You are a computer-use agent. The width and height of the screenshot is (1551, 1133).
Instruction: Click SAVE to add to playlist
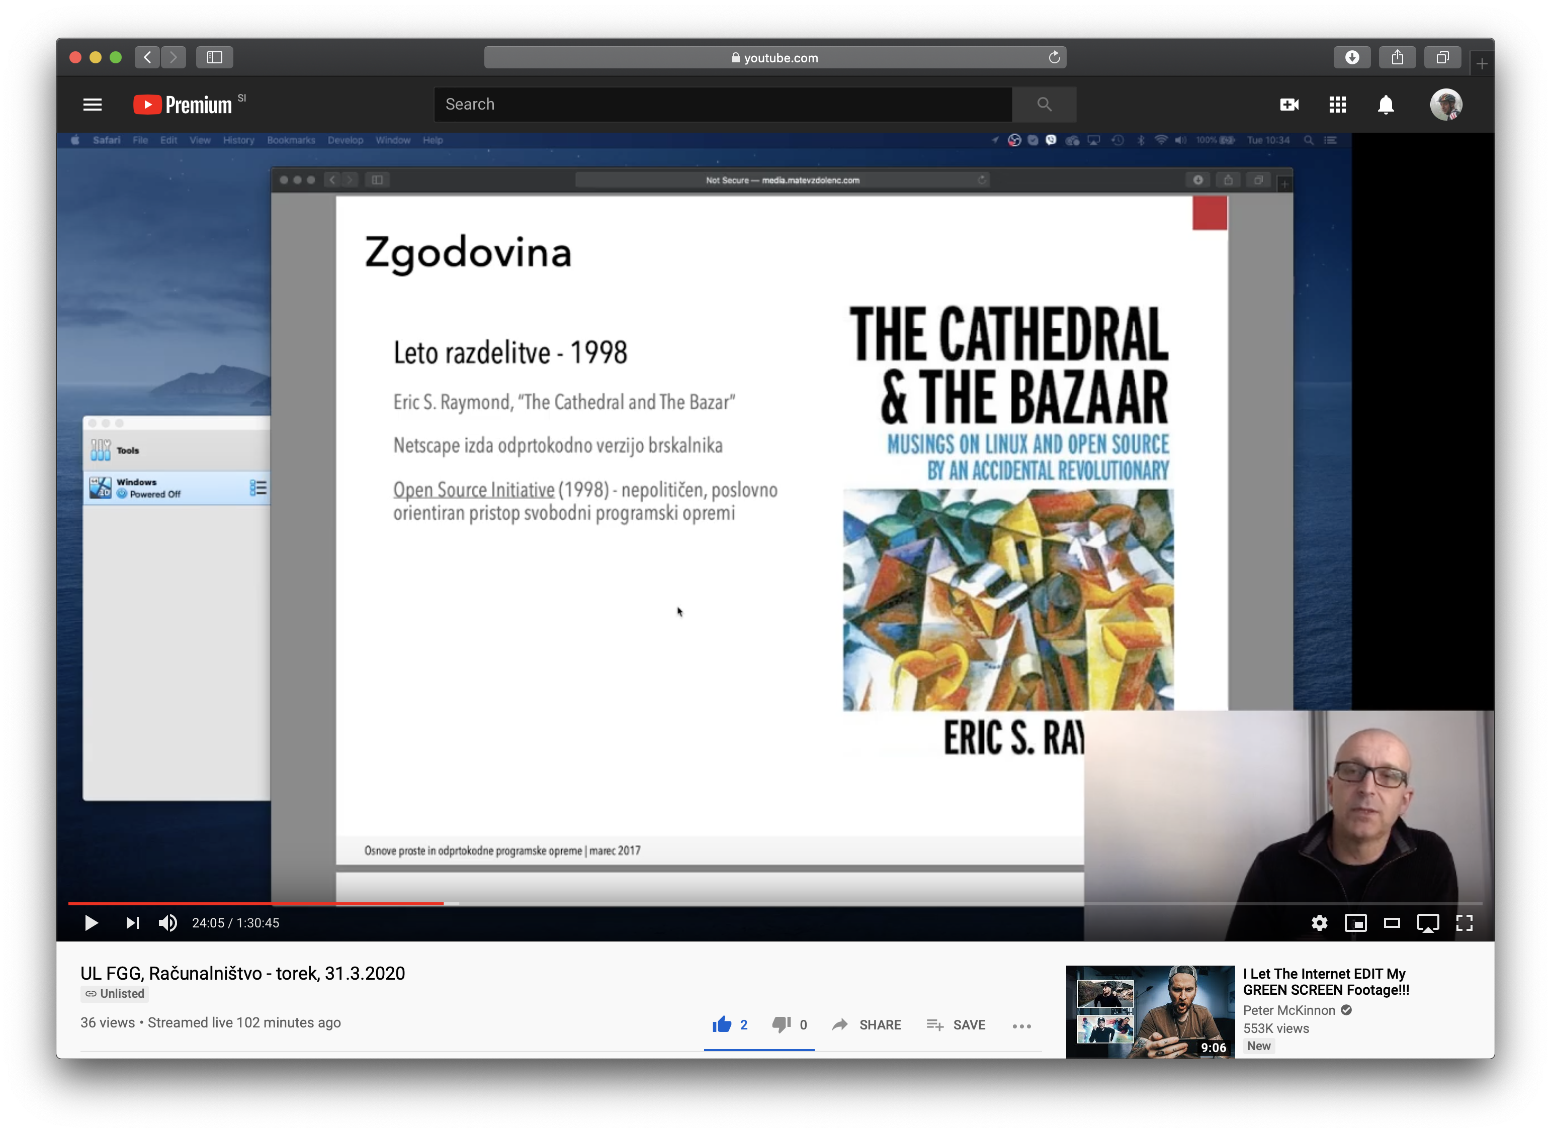click(x=956, y=1024)
